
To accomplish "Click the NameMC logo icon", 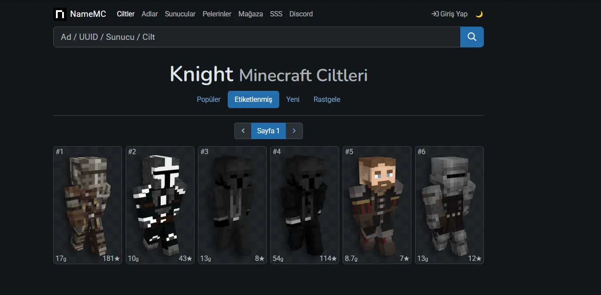I will 59,14.
